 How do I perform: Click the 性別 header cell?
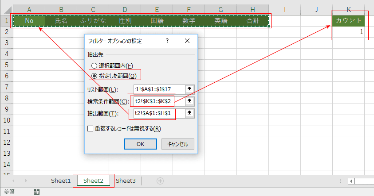click(125, 21)
